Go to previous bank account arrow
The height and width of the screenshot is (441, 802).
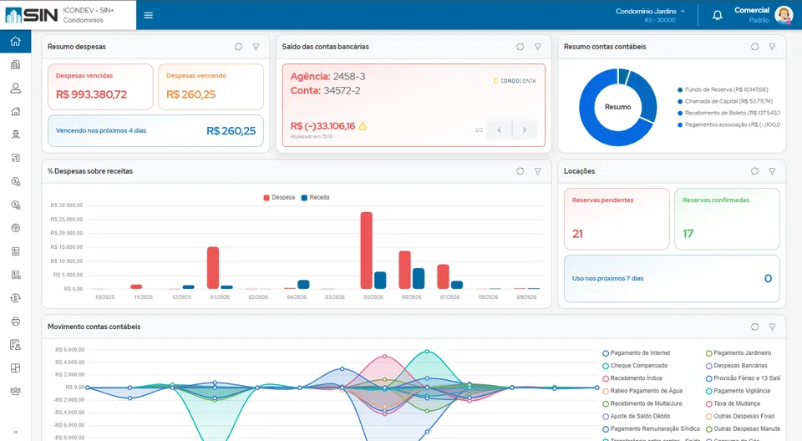tap(500, 130)
